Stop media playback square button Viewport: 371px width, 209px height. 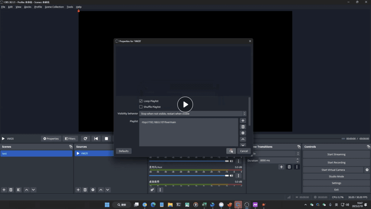click(106, 139)
